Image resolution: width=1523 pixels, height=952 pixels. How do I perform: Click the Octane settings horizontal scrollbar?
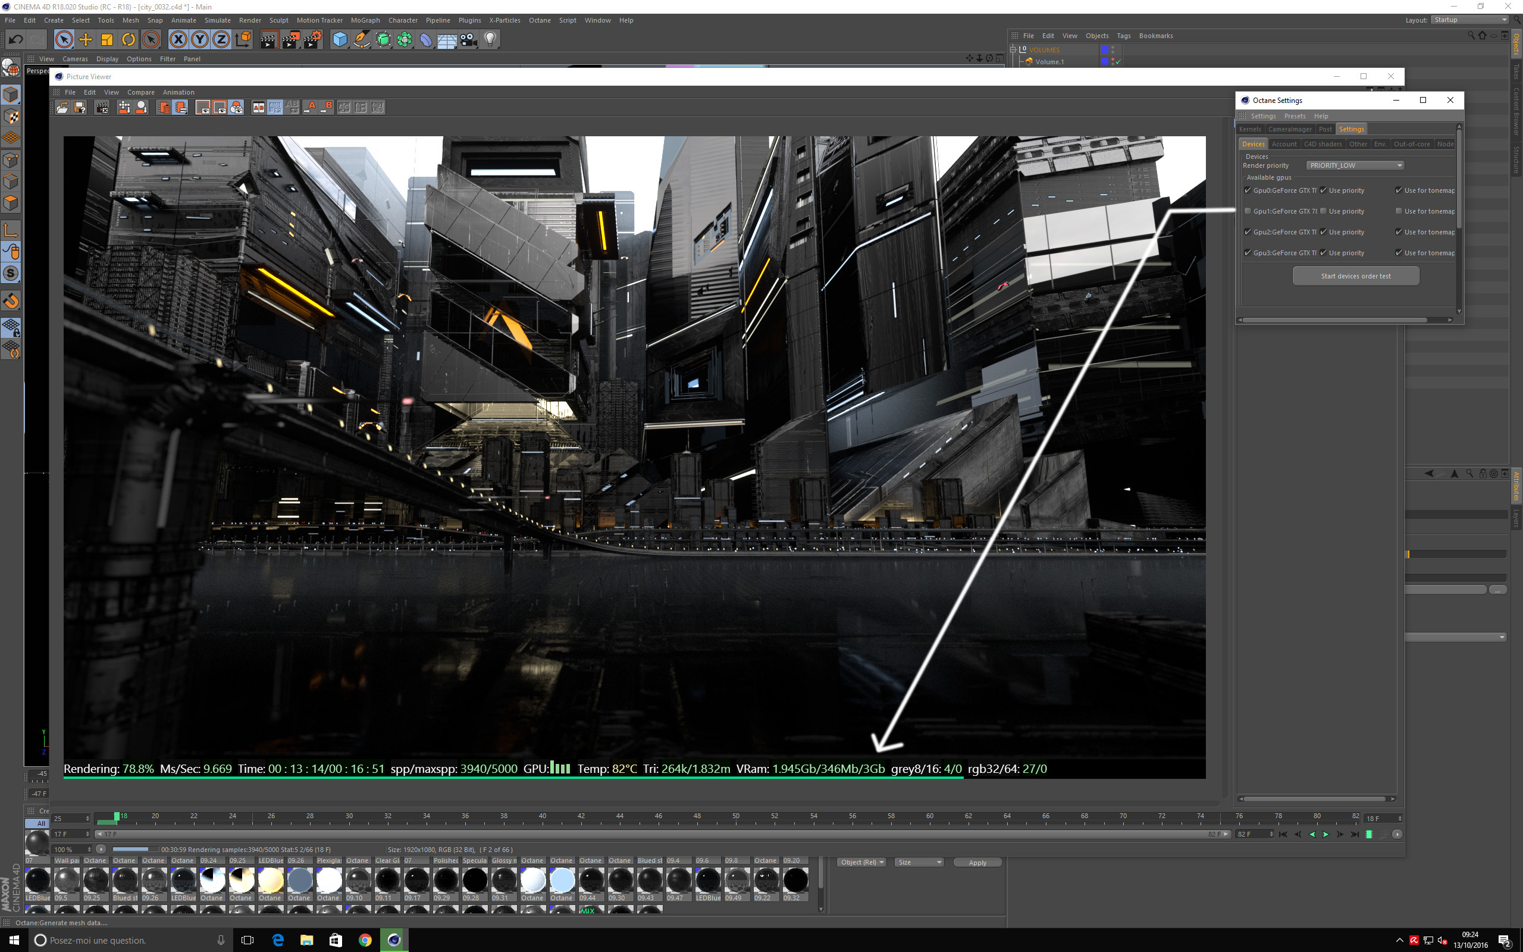[1334, 320]
